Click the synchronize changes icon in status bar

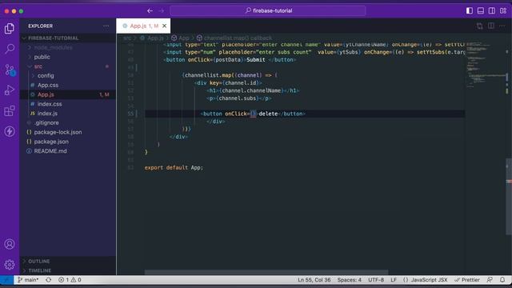click(48, 280)
